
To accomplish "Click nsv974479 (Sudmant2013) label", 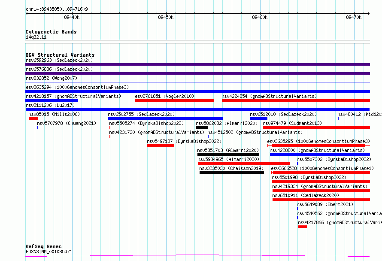I will pos(292,123).
